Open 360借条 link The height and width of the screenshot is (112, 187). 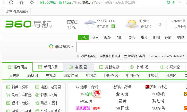click(x=159, y=108)
